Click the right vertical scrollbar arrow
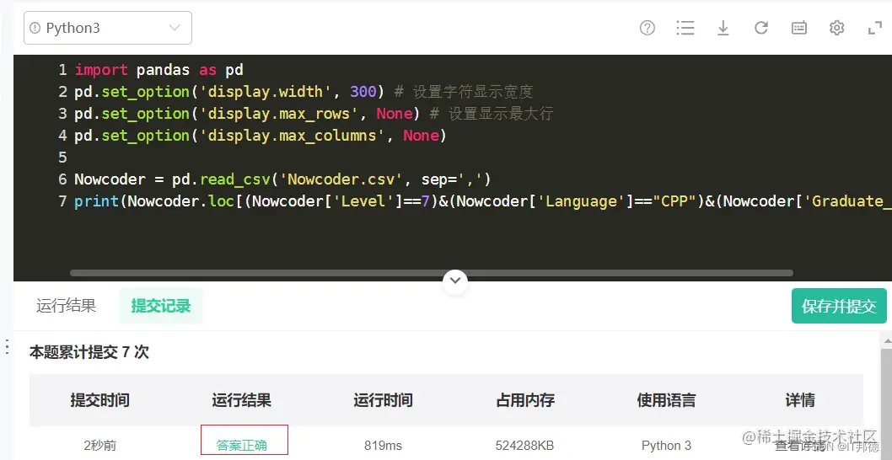This screenshot has width=892, height=460. point(886,340)
